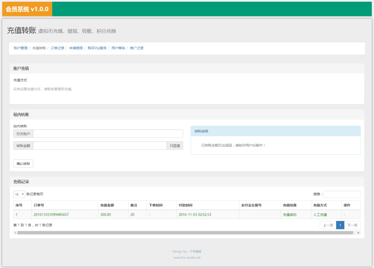The image size is (374, 268).
Task: Select page 1 in pagination
Action: pyautogui.click(x=340, y=225)
